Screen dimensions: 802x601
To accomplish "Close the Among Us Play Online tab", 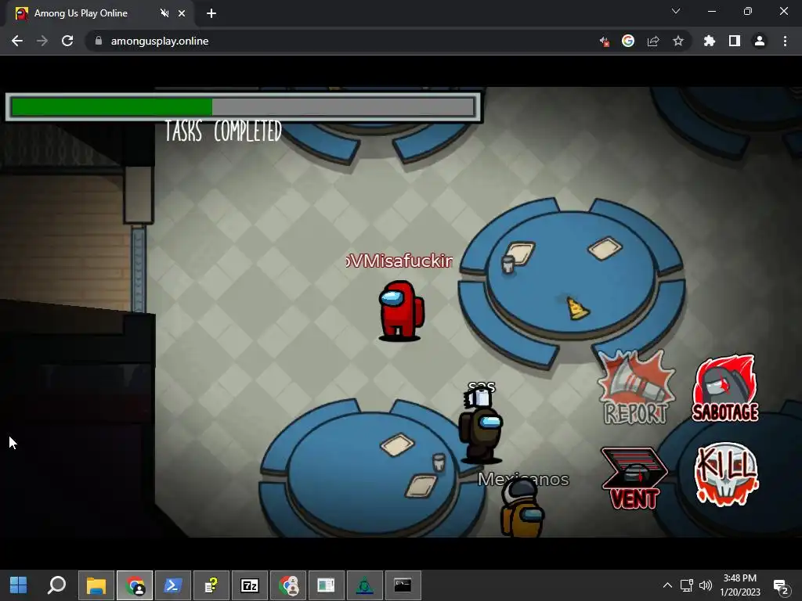I will click(x=182, y=13).
